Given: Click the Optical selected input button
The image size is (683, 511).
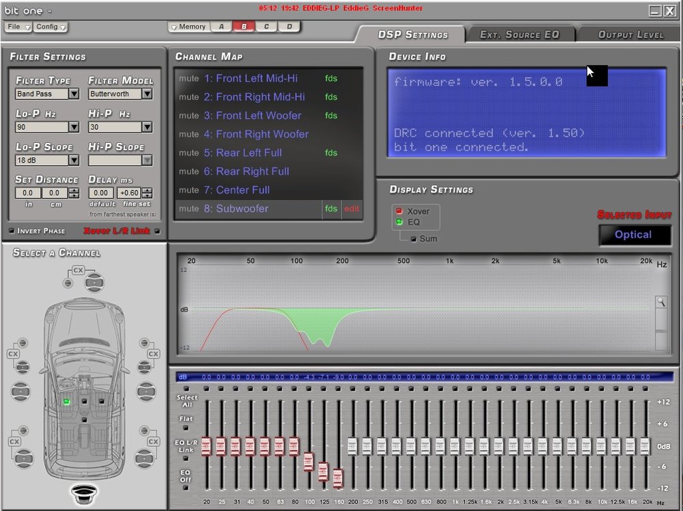Looking at the screenshot, I should point(635,235).
